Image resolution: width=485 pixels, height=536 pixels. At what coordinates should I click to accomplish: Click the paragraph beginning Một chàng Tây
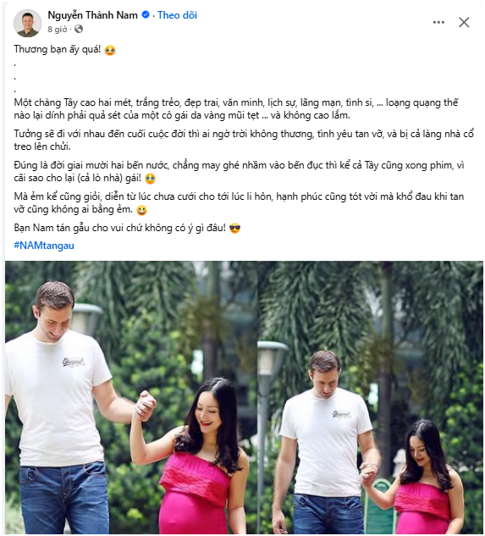236,109
